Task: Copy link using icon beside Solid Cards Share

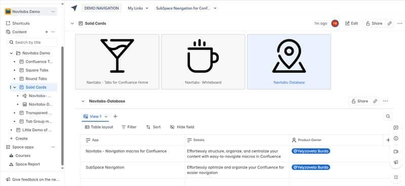Action: click(x=389, y=23)
